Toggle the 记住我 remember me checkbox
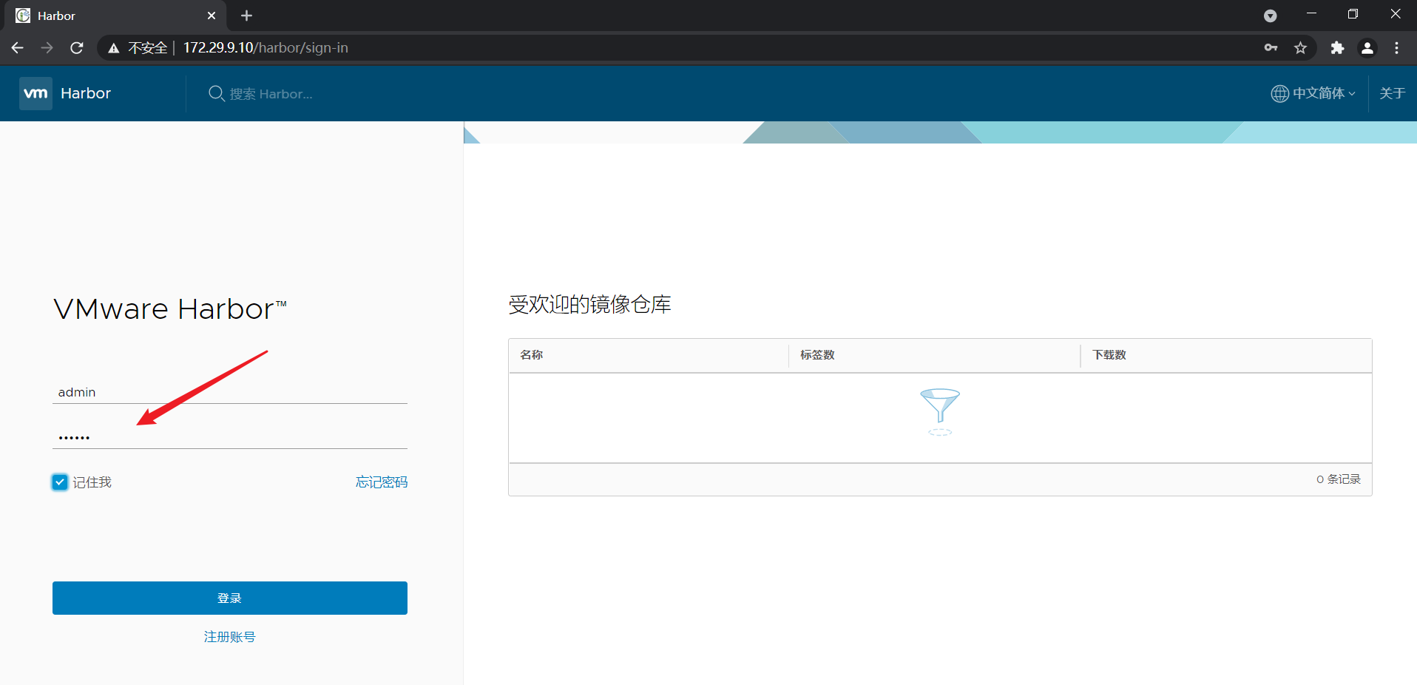 [x=60, y=482]
